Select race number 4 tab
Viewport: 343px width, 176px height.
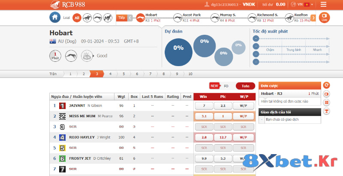coord(110,74)
